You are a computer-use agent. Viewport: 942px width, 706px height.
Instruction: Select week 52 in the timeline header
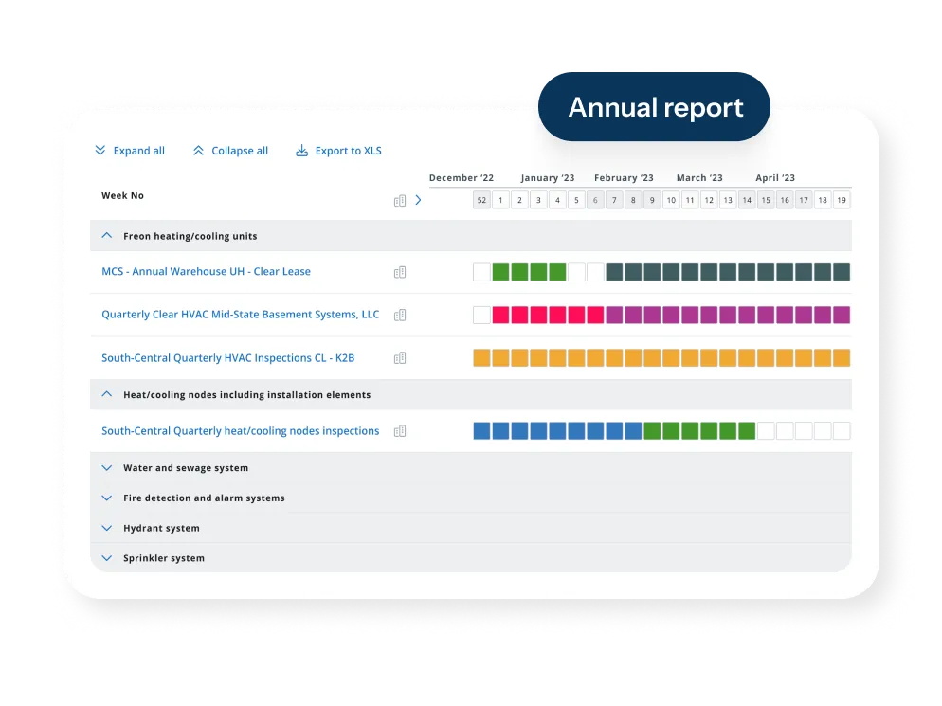point(481,200)
